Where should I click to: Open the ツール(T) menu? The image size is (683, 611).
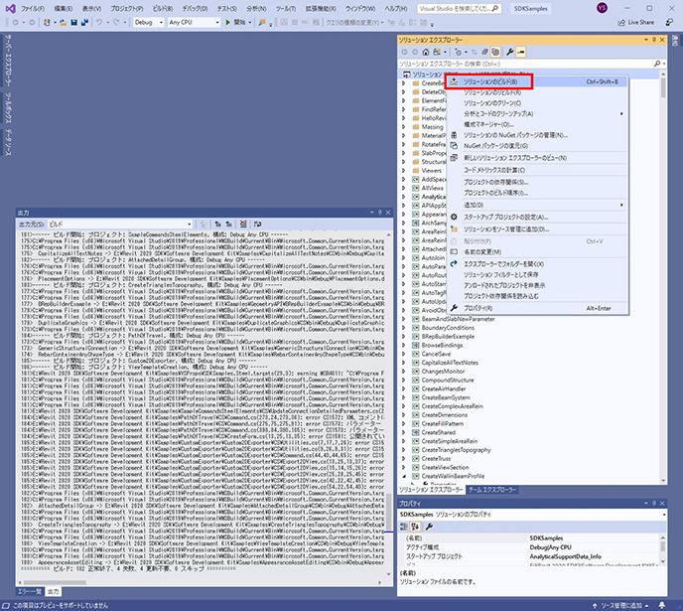(285, 8)
